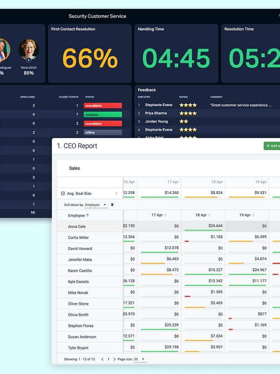Go to the next page arrow
280x374 pixels.
point(115,359)
